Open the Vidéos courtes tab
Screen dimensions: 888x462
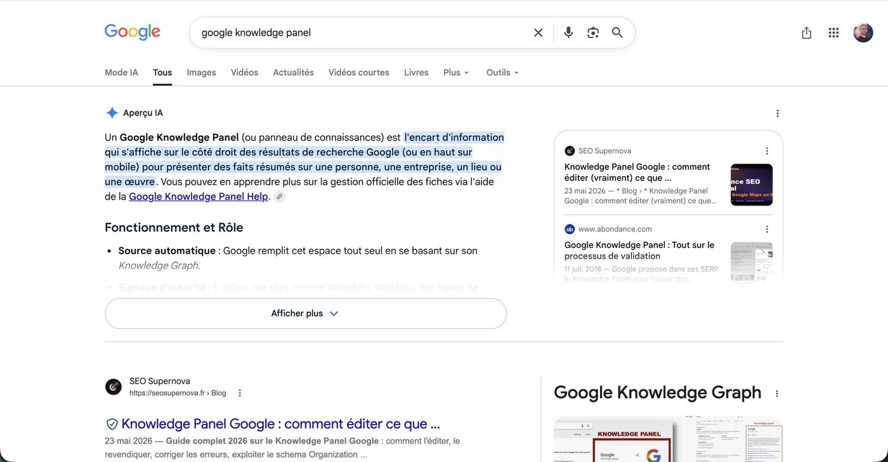pos(358,72)
